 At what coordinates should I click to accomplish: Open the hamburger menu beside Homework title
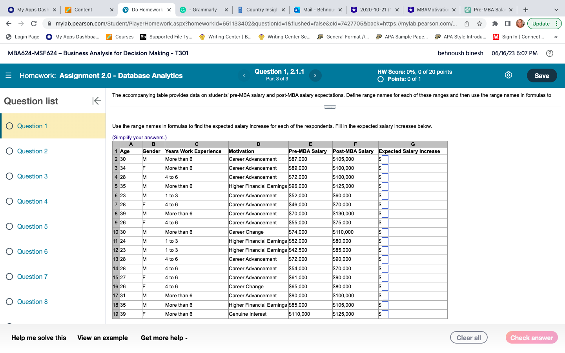tap(8, 75)
